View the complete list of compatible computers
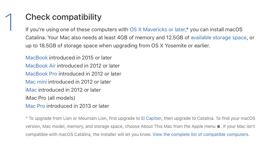 click(x=201, y=134)
